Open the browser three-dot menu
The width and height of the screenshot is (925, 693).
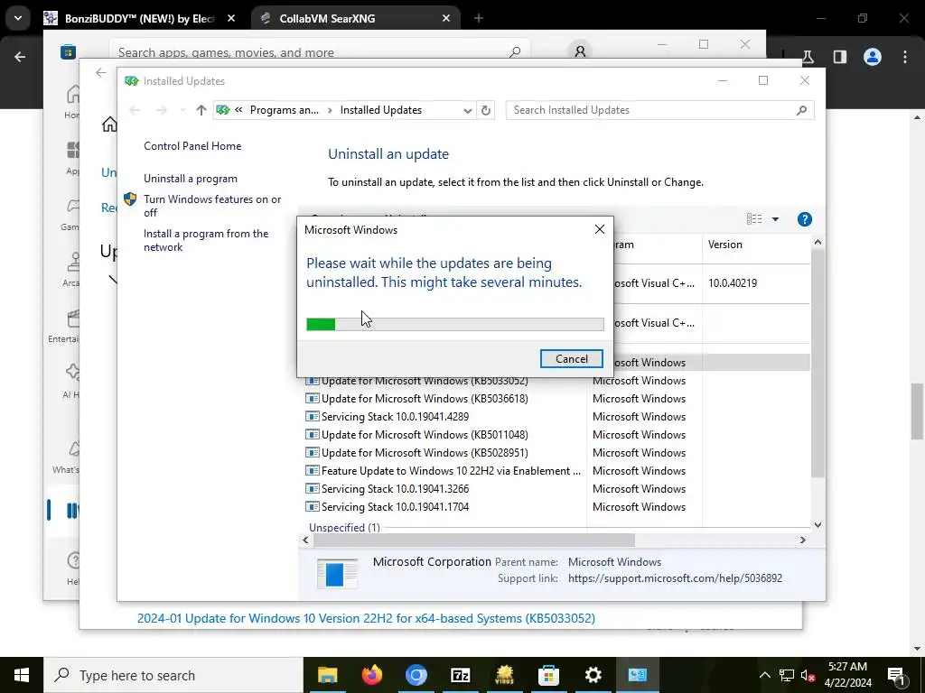905,57
